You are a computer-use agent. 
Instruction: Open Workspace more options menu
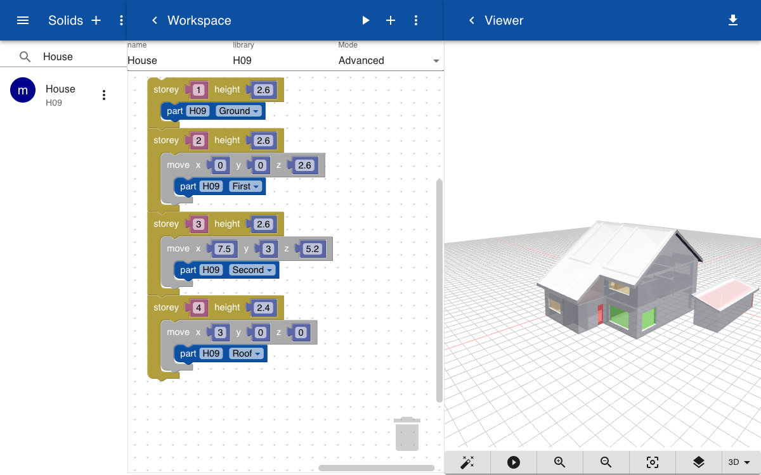click(416, 20)
